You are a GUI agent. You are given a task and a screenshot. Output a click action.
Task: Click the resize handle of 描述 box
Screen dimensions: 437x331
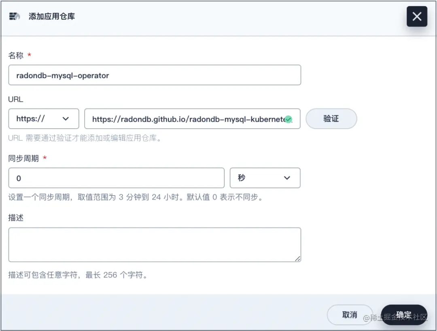298,259
